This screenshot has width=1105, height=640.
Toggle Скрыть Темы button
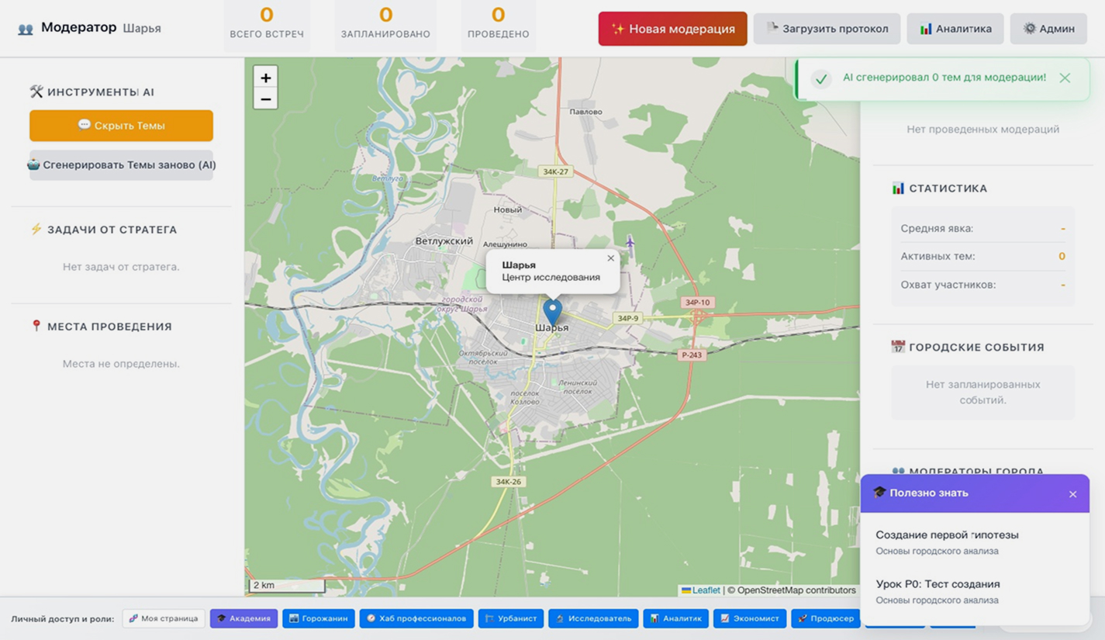pyautogui.click(x=121, y=126)
